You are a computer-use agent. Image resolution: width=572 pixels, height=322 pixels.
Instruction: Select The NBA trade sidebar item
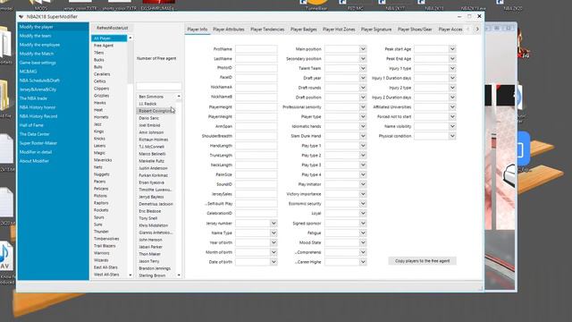click(x=33, y=98)
